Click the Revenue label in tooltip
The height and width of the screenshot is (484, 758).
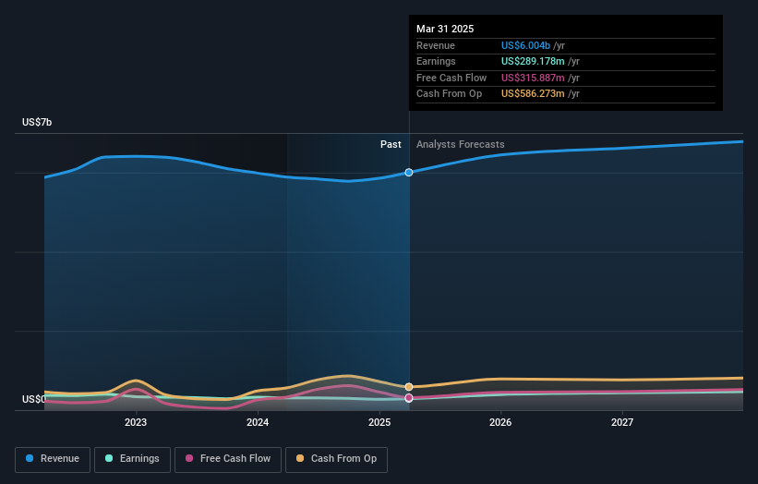436,45
